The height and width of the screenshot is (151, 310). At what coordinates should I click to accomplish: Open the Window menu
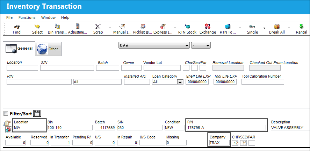(x=48, y=17)
